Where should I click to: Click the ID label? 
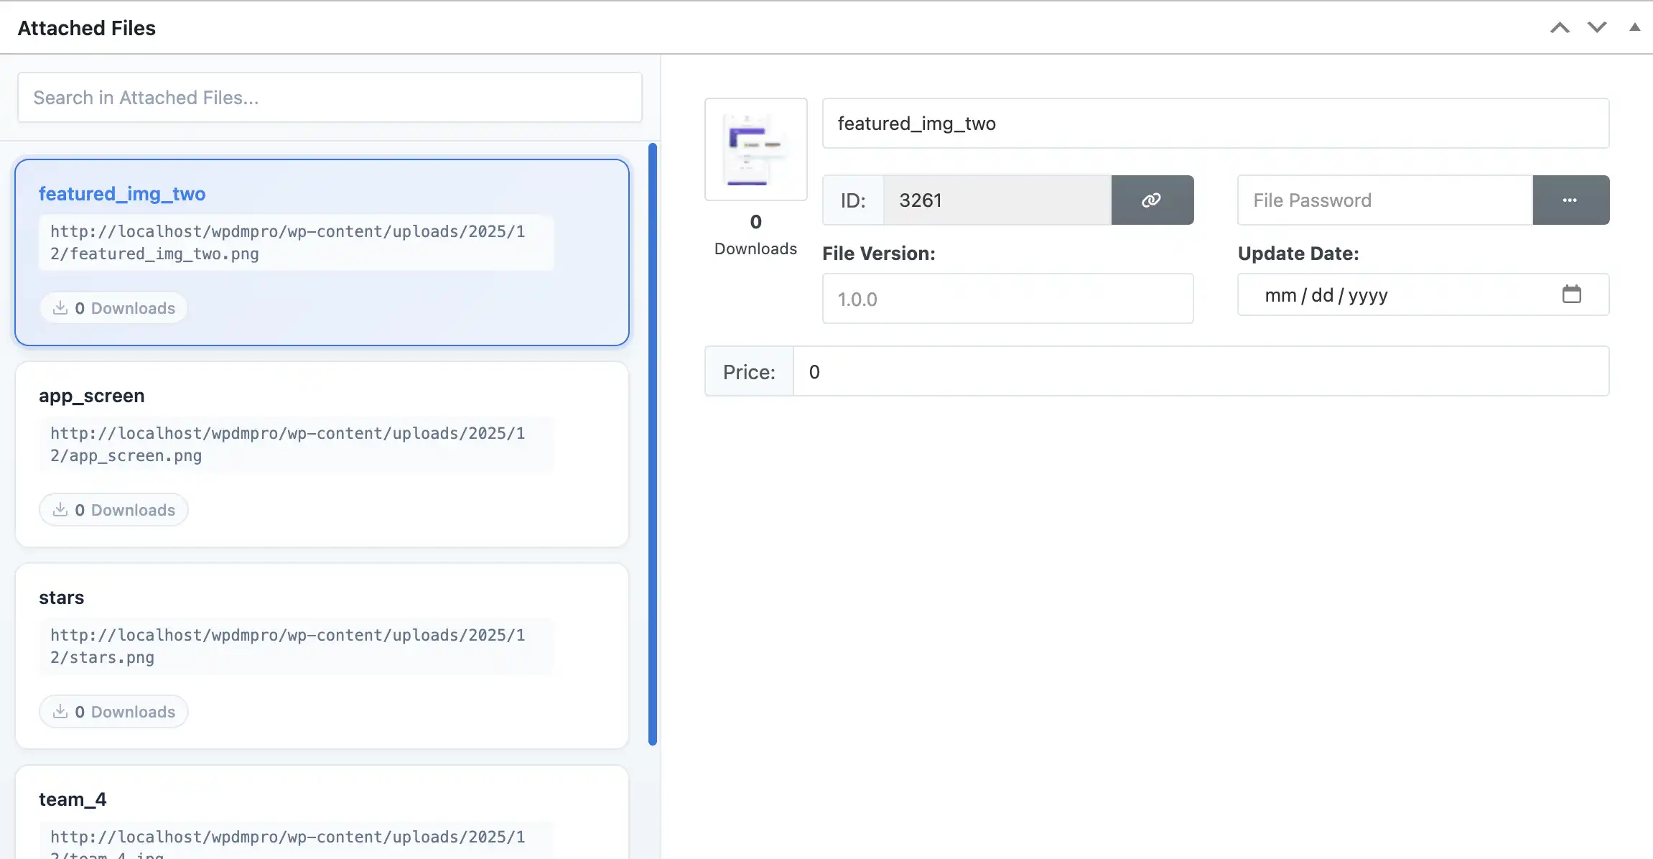[x=853, y=200]
